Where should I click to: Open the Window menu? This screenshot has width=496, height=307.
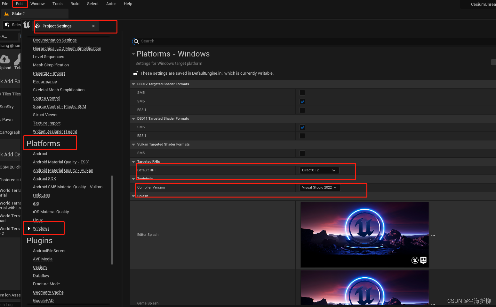37,4
